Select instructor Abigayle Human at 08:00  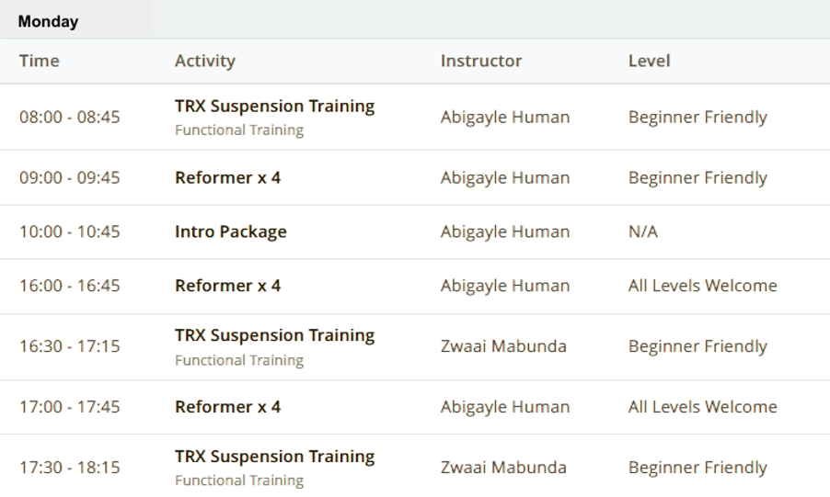point(505,117)
